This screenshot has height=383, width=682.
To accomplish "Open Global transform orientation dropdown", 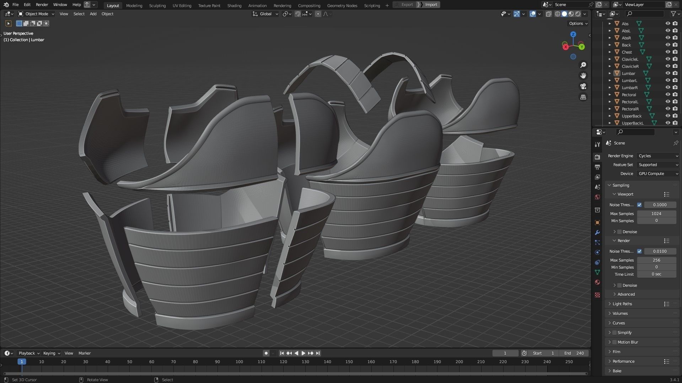I will pos(265,14).
